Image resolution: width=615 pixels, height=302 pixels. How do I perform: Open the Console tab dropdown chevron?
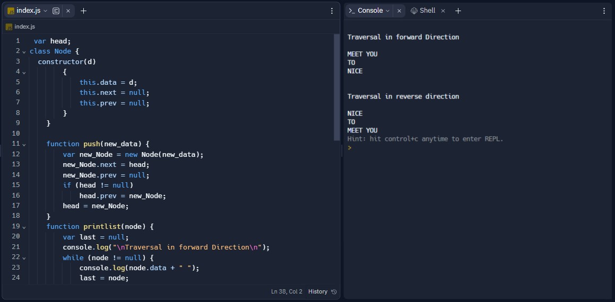[x=388, y=11]
